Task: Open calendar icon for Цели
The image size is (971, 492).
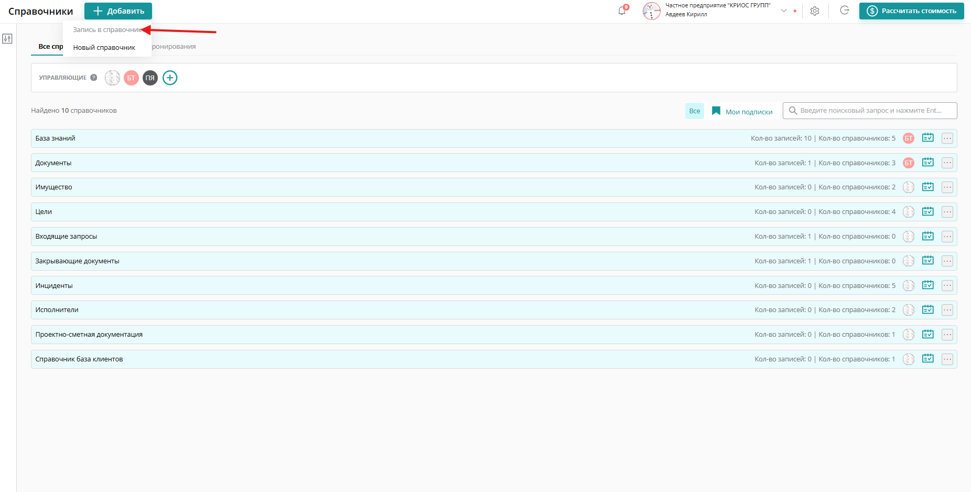Action: [928, 212]
